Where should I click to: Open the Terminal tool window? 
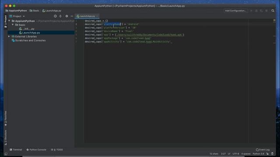(16, 150)
